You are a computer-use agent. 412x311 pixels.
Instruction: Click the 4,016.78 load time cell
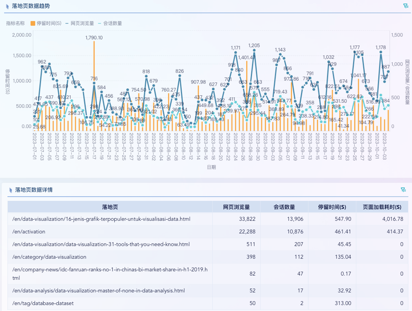click(x=393, y=219)
